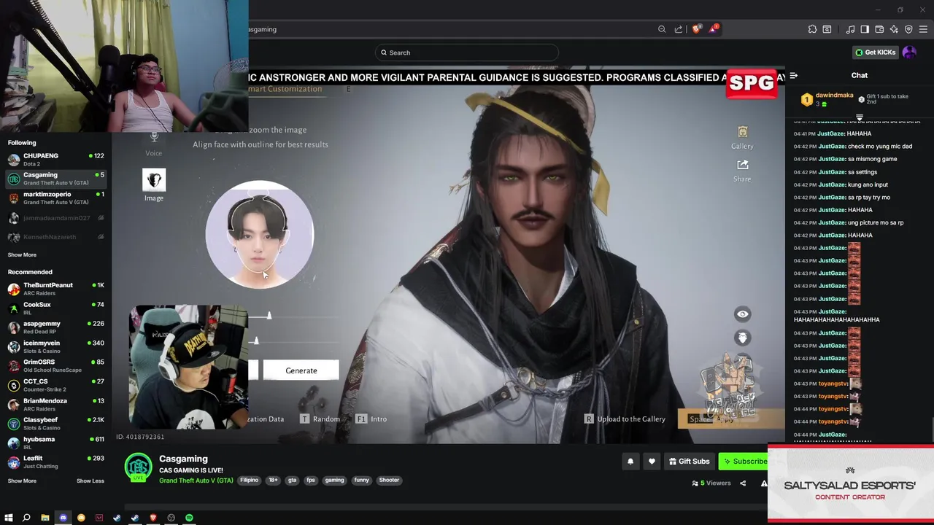Toggle the browser sidebar panel icon

pyautogui.click(x=865, y=29)
